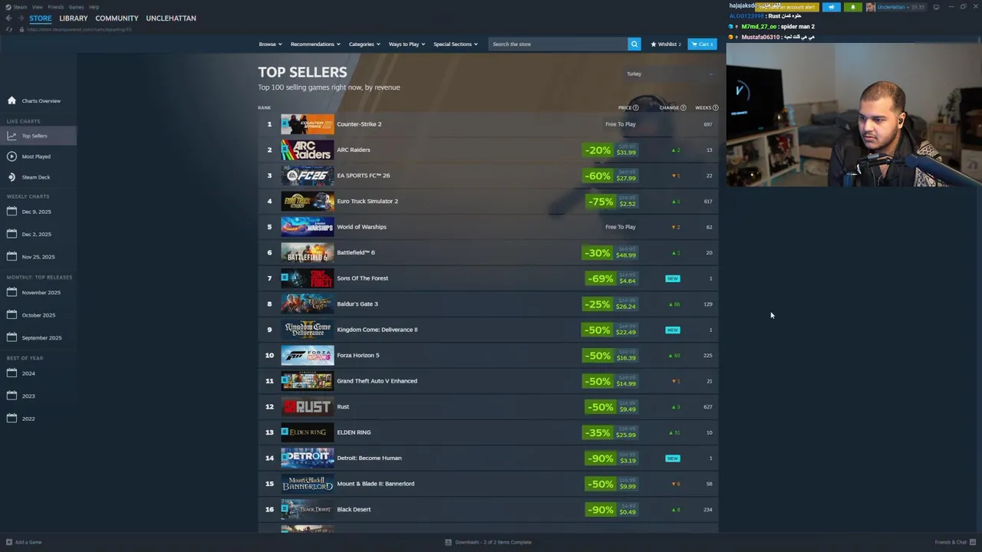
Task: Click Euro Truck Simulator 2 thumbnail
Action: [x=308, y=201]
